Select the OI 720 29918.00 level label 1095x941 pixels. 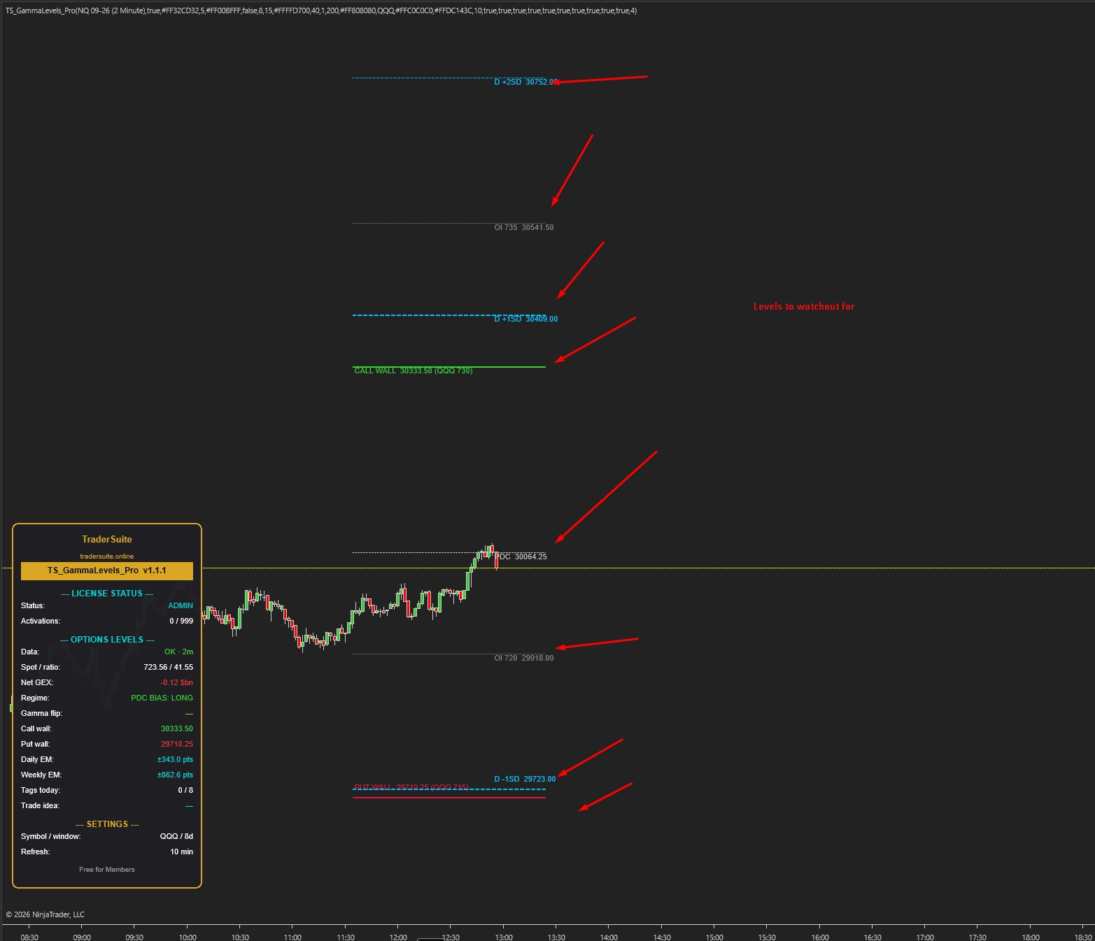click(x=524, y=658)
